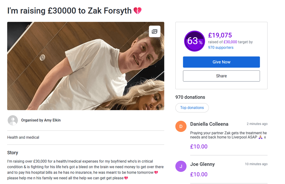
Task: Open the Health and medical category
Action: pos(23,137)
